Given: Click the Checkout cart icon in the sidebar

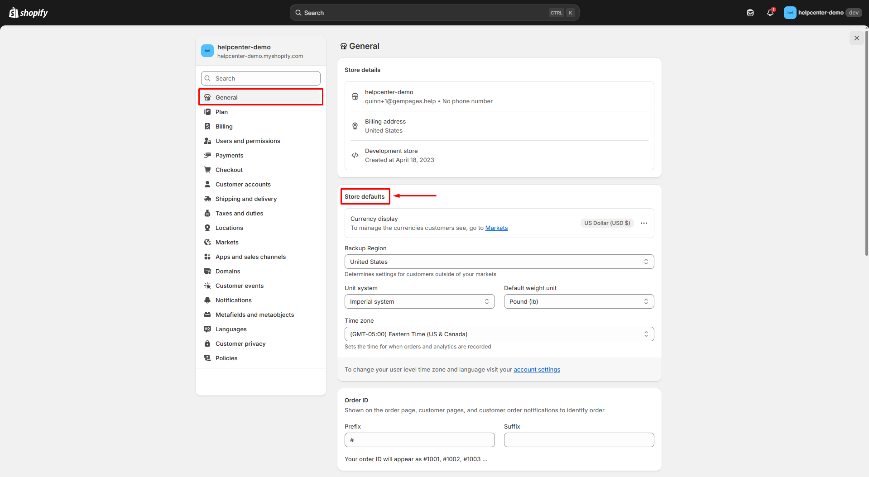Looking at the screenshot, I should point(207,170).
